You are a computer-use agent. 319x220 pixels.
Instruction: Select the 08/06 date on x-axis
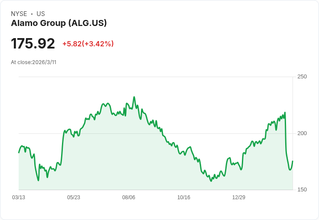[129, 197]
